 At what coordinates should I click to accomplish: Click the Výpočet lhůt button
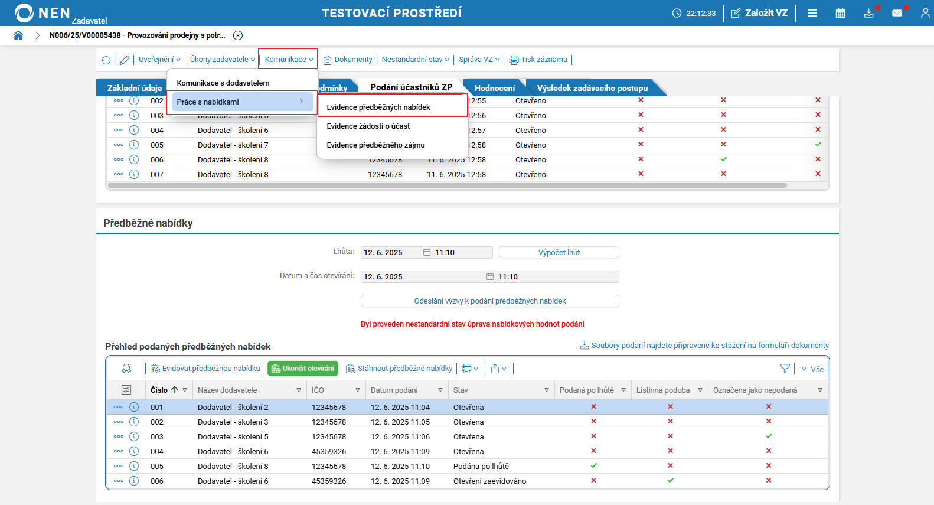(x=559, y=252)
